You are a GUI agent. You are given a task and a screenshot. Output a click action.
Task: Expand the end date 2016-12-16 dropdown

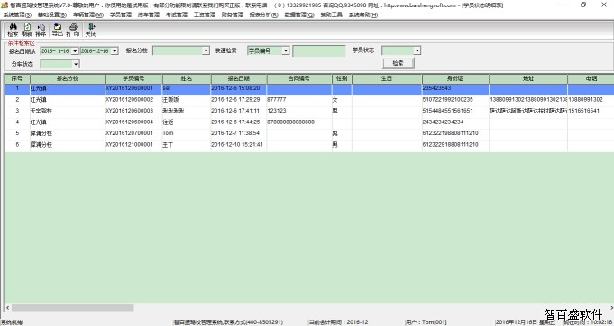tap(115, 51)
